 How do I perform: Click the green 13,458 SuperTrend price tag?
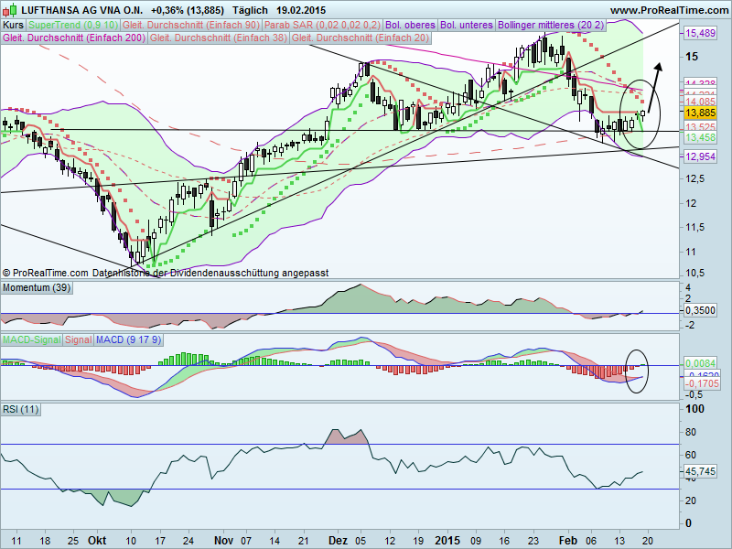point(700,137)
